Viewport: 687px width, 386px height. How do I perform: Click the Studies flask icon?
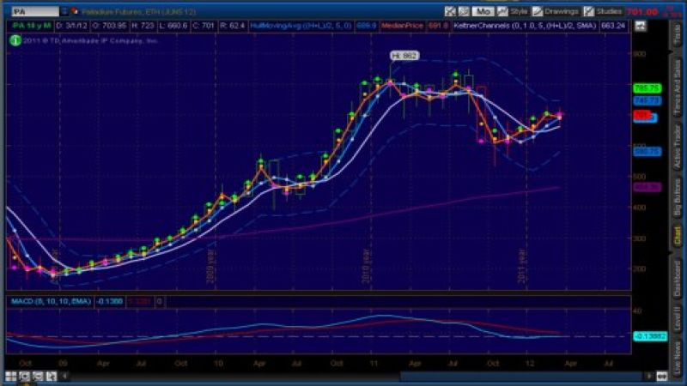589,11
